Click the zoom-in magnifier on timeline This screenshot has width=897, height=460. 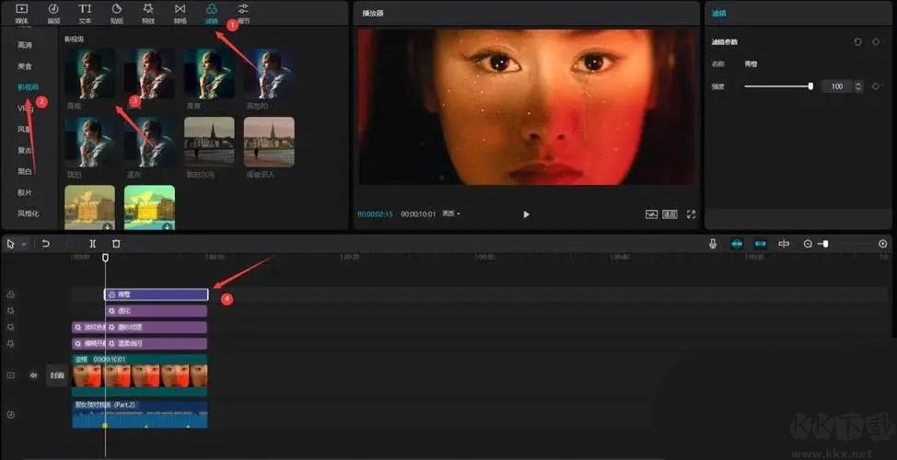[x=882, y=244]
